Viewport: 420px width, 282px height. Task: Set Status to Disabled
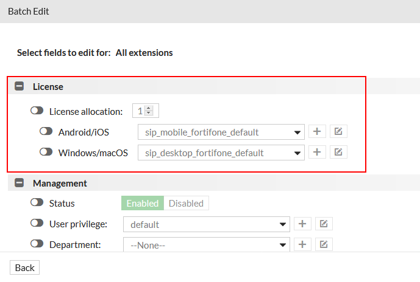pyautogui.click(x=186, y=203)
